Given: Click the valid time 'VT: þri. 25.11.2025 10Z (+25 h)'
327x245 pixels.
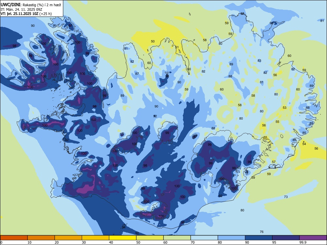Looking at the screenshot, I should pyautogui.click(x=26, y=14).
